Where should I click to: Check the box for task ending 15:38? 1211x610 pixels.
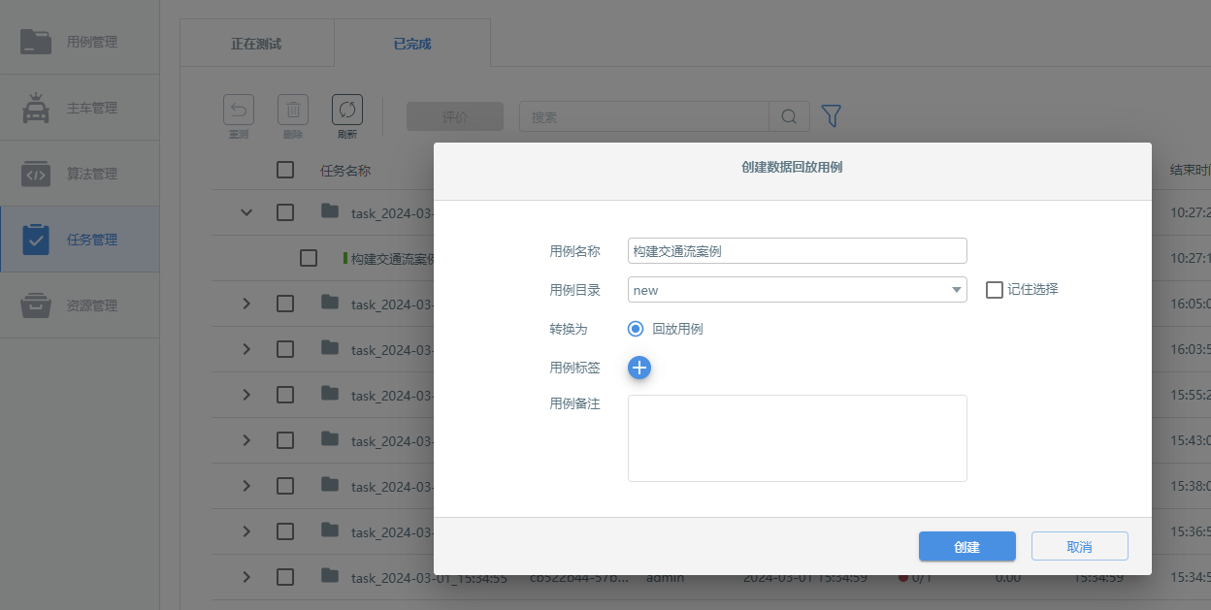[285, 486]
